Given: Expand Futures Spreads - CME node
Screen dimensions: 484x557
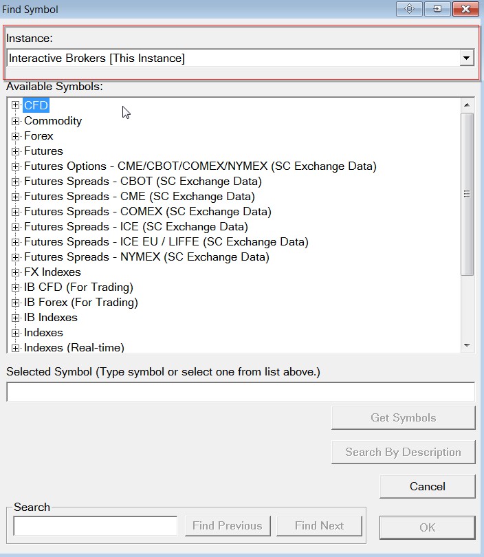Looking at the screenshot, I should (15, 197).
